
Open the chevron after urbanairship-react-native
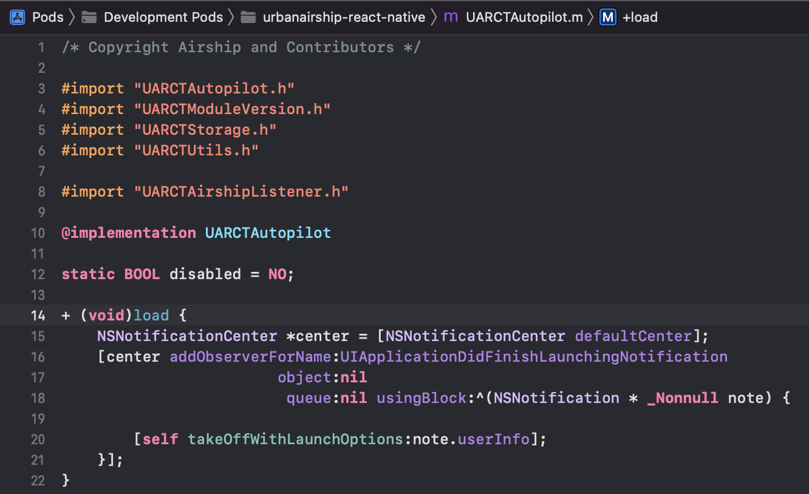(433, 16)
